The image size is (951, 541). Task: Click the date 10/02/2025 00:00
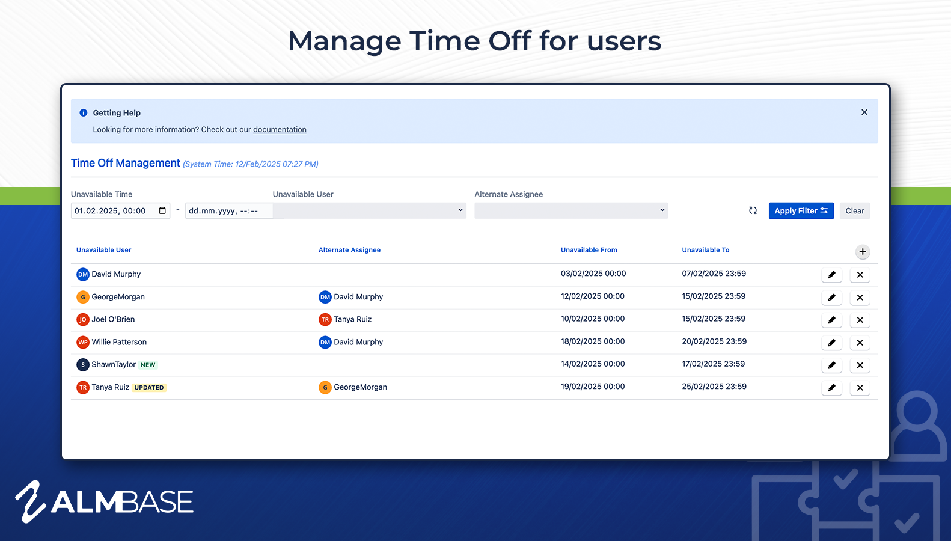coord(593,319)
